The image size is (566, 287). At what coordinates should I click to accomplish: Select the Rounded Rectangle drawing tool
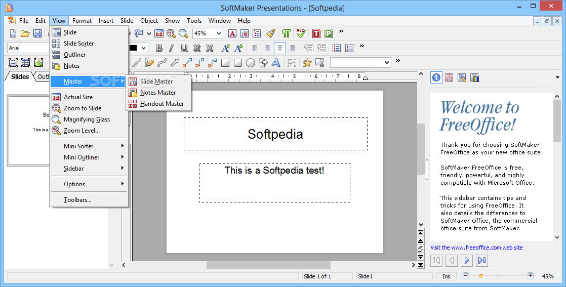[x=238, y=63]
